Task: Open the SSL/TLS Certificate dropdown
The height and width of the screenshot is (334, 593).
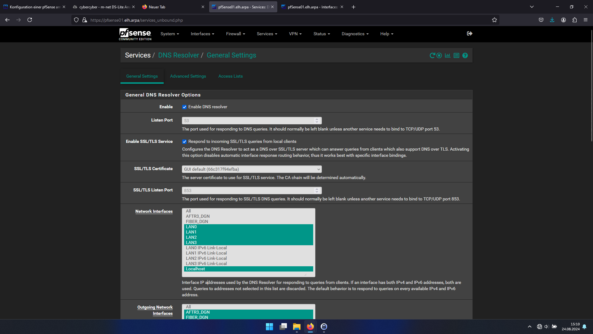Action: point(252,169)
